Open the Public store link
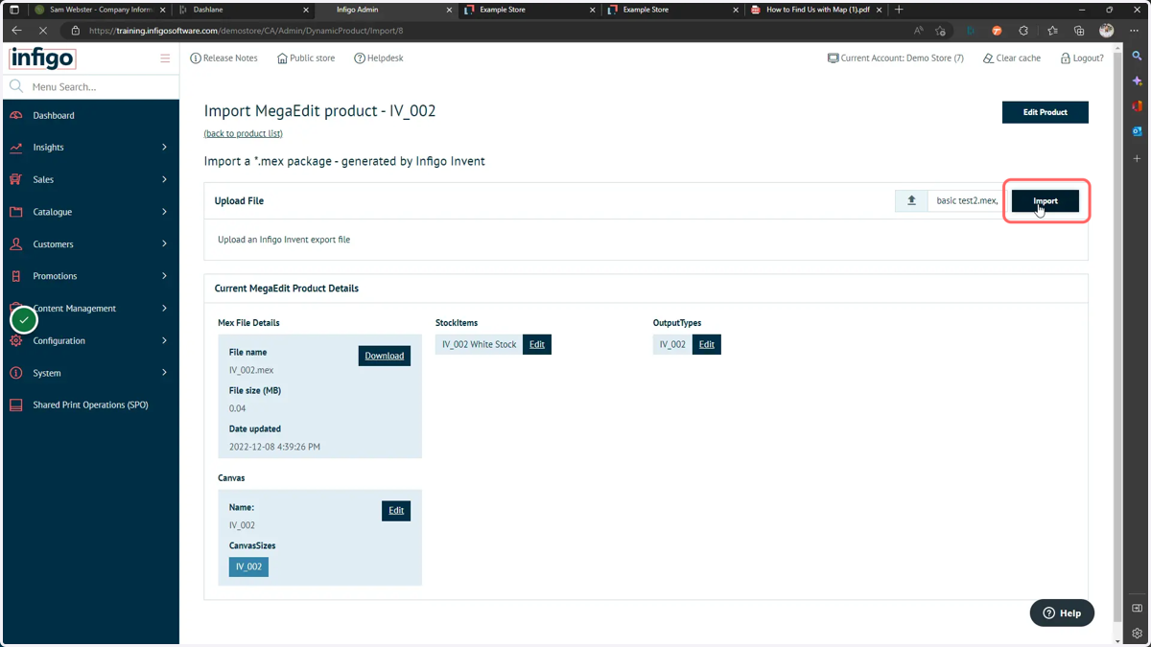Image resolution: width=1151 pixels, height=647 pixels. click(x=306, y=58)
